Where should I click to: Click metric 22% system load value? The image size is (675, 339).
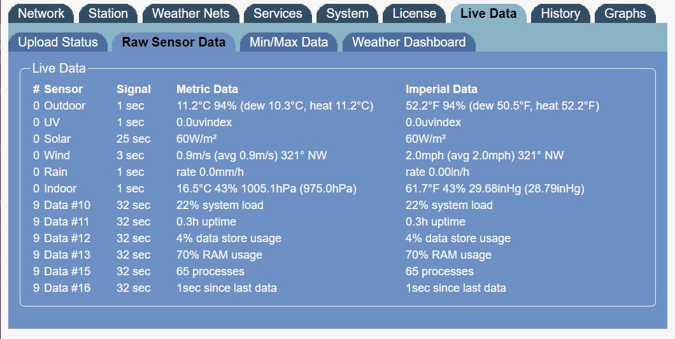pyautogui.click(x=220, y=205)
